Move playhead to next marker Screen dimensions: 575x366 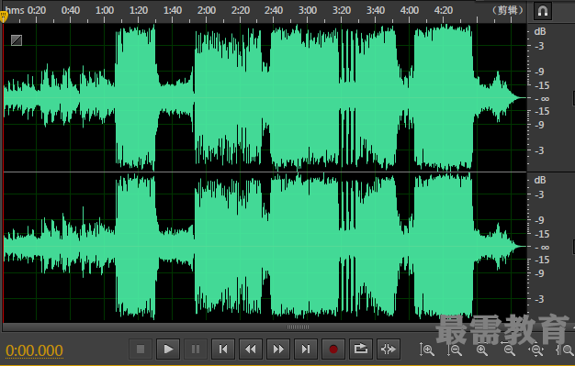coord(306,349)
